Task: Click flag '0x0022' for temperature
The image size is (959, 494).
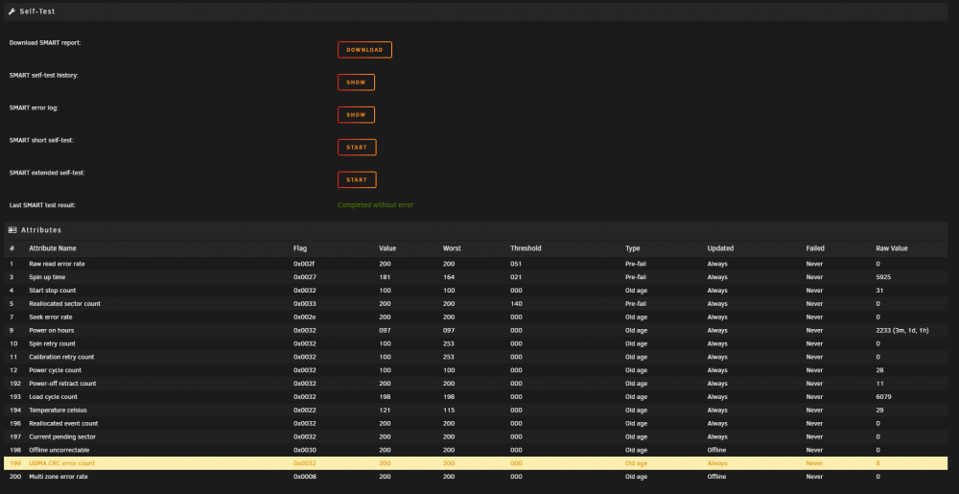Action: (305, 411)
